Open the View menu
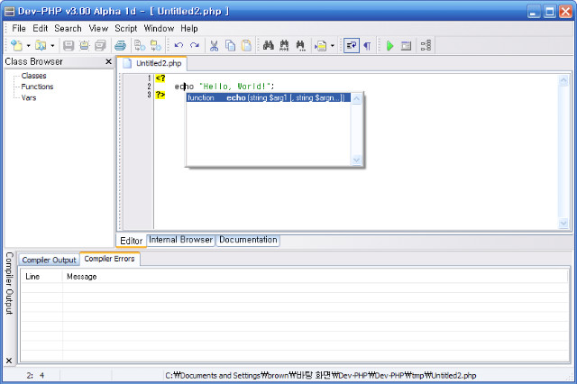This screenshot has height=384, width=577. (x=98, y=28)
